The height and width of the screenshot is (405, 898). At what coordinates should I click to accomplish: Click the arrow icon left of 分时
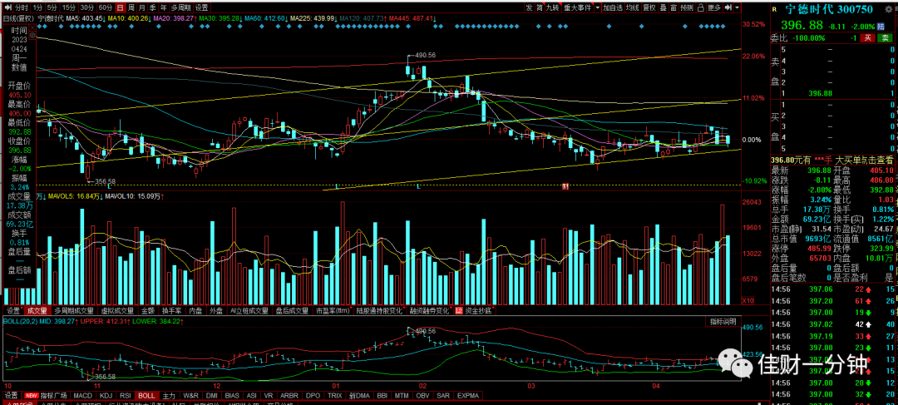point(7,8)
